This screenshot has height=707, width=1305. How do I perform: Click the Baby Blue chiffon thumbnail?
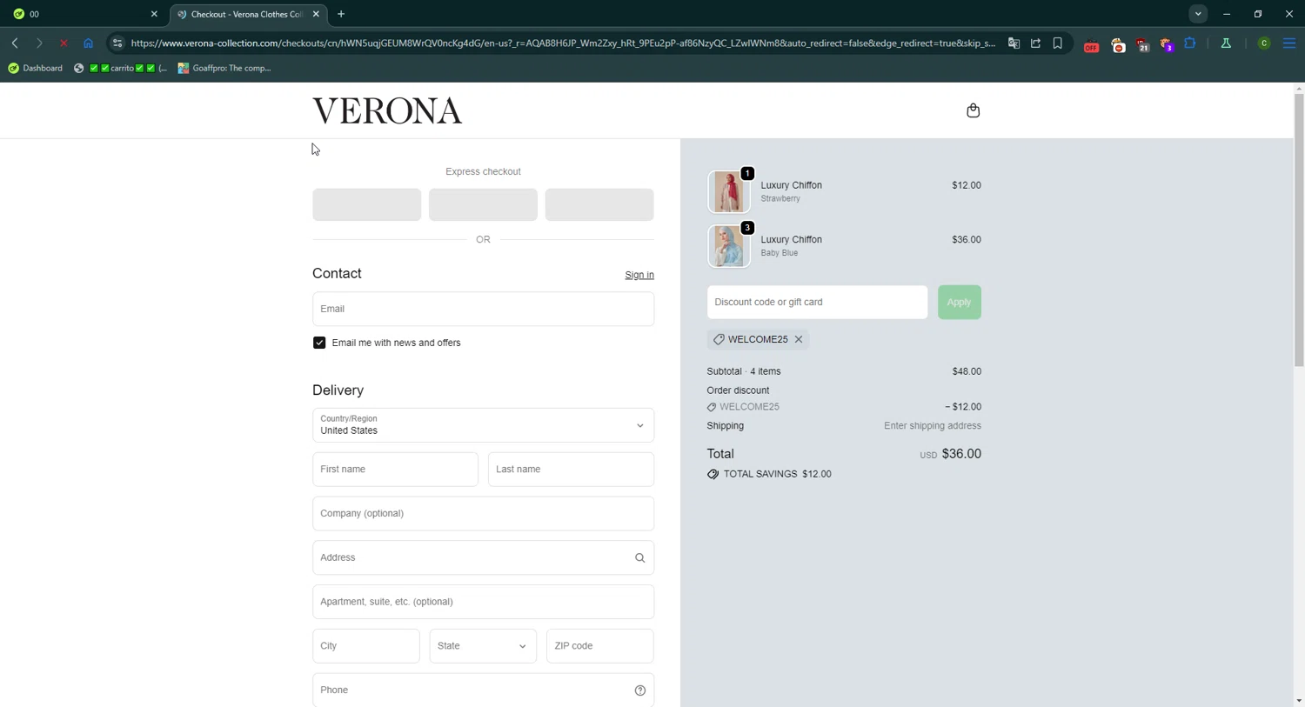(728, 246)
